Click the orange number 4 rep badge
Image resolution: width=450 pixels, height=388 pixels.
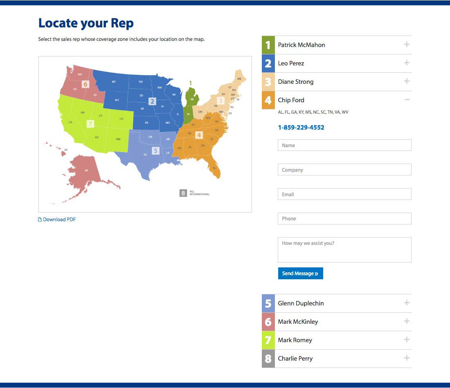(268, 100)
